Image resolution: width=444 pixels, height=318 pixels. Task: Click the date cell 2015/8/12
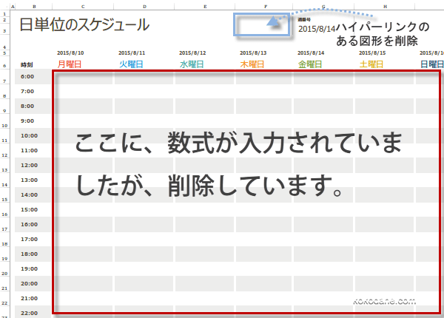[x=192, y=53]
